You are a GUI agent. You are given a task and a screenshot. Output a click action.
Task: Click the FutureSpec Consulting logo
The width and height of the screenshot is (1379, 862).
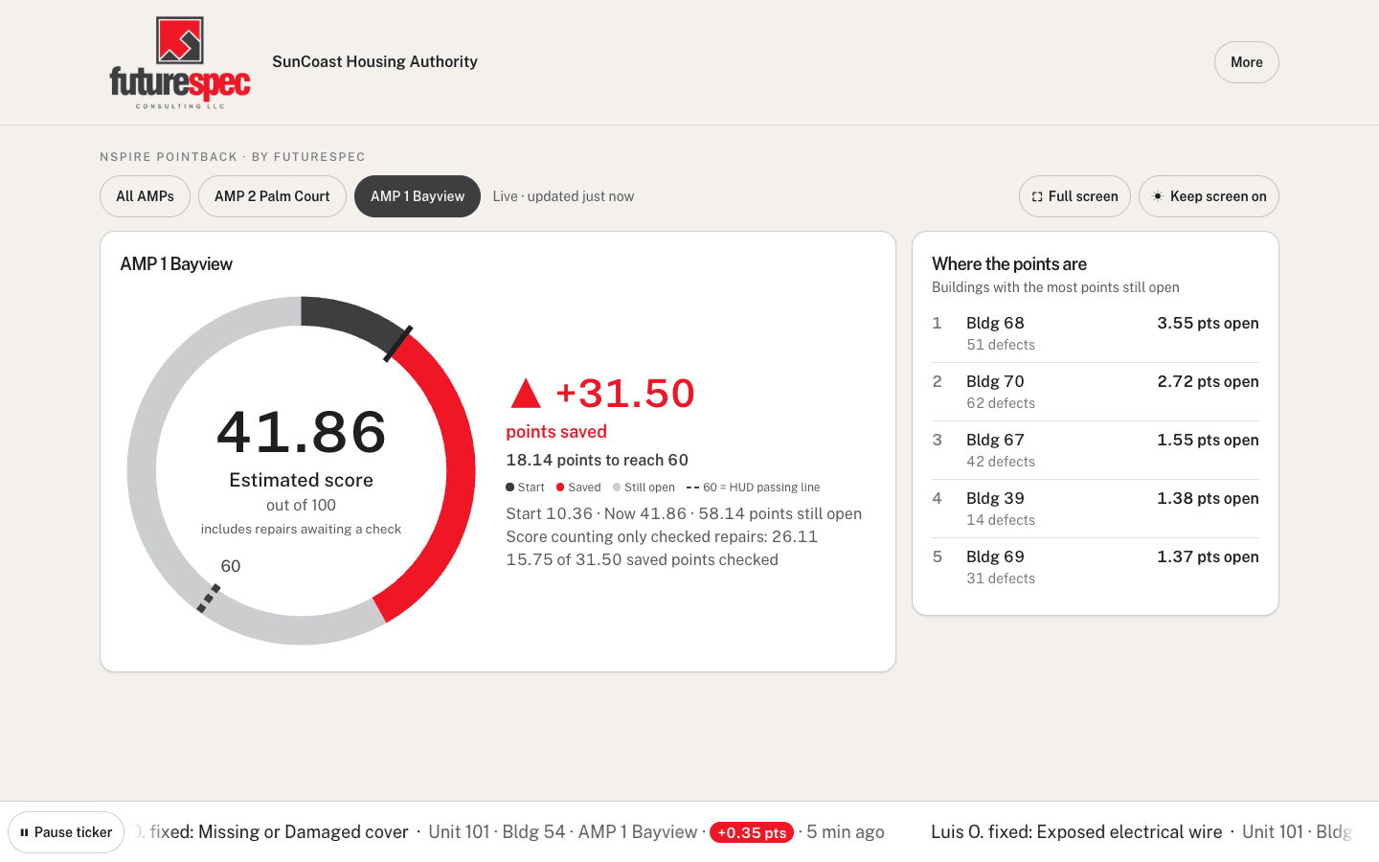point(180,62)
